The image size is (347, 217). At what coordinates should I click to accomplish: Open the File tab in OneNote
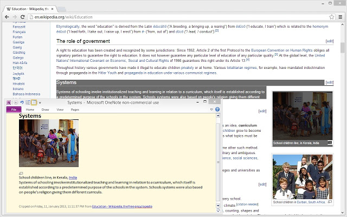click(x=14, y=110)
